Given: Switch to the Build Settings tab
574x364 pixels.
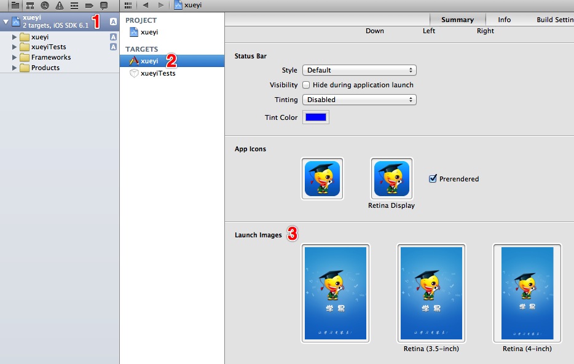Looking at the screenshot, I should pos(554,20).
